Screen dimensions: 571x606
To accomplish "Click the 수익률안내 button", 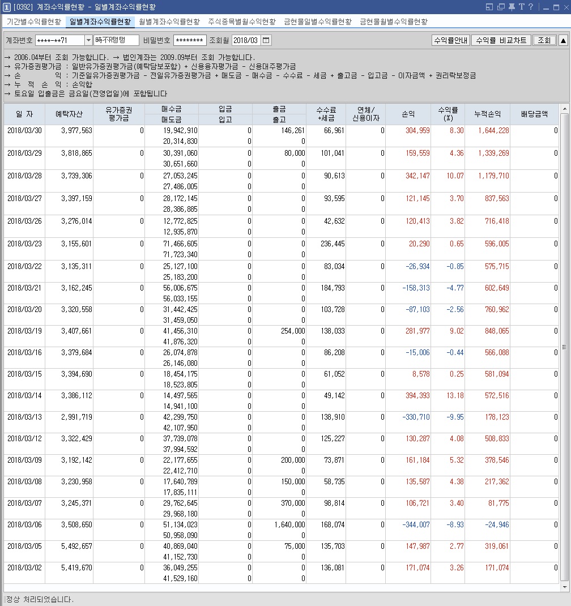I will (450, 40).
